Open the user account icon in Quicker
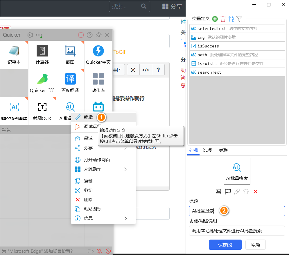 coord(90,35)
